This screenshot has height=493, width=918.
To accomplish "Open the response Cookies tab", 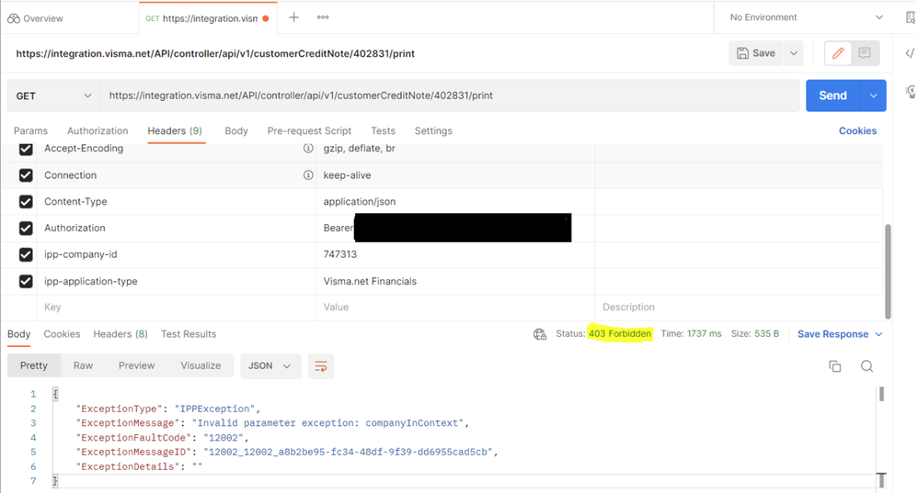I will [x=62, y=334].
